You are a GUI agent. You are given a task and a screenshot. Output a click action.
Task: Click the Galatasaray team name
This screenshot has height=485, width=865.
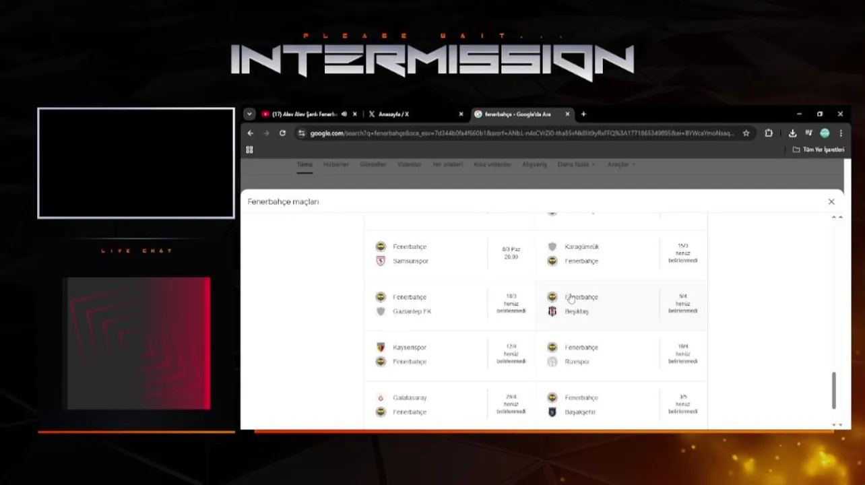click(x=410, y=398)
